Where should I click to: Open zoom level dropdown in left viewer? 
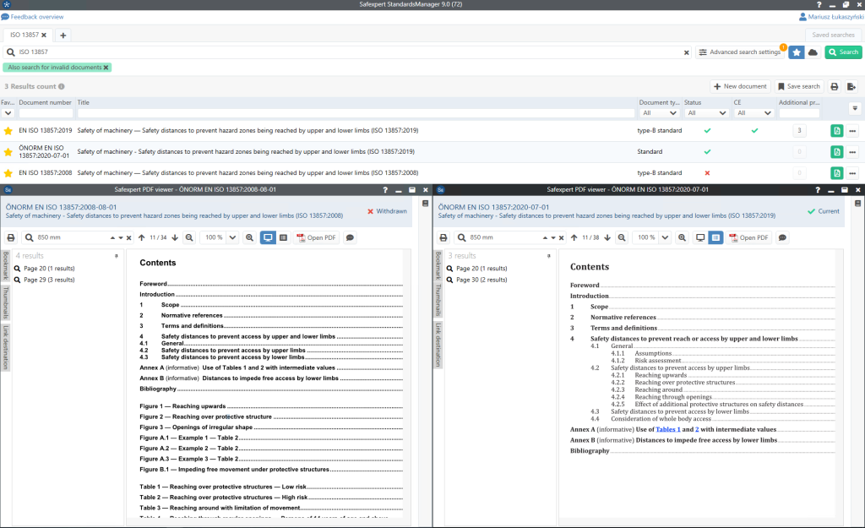tap(233, 237)
